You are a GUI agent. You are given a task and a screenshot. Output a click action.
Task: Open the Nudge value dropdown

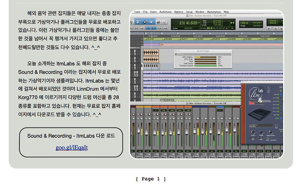[261, 26]
